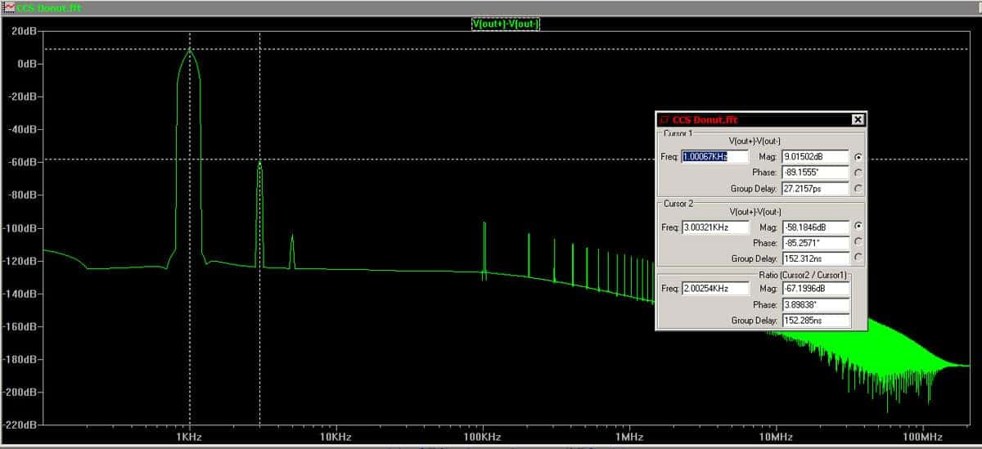This screenshot has height=449, width=982.
Task: Click the cursor dialog title bar icon
Action: tap(664, 119)
